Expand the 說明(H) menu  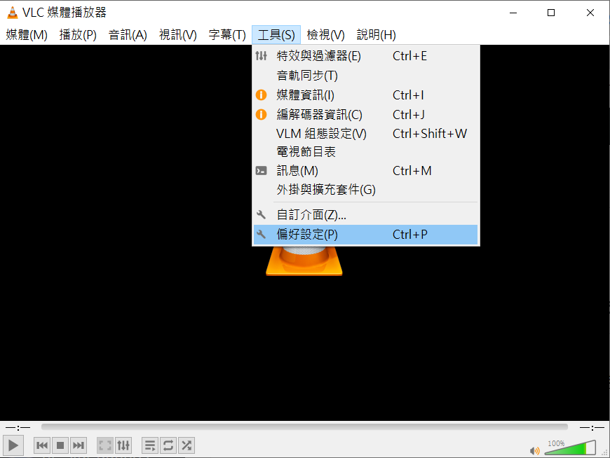click(377, 35)
